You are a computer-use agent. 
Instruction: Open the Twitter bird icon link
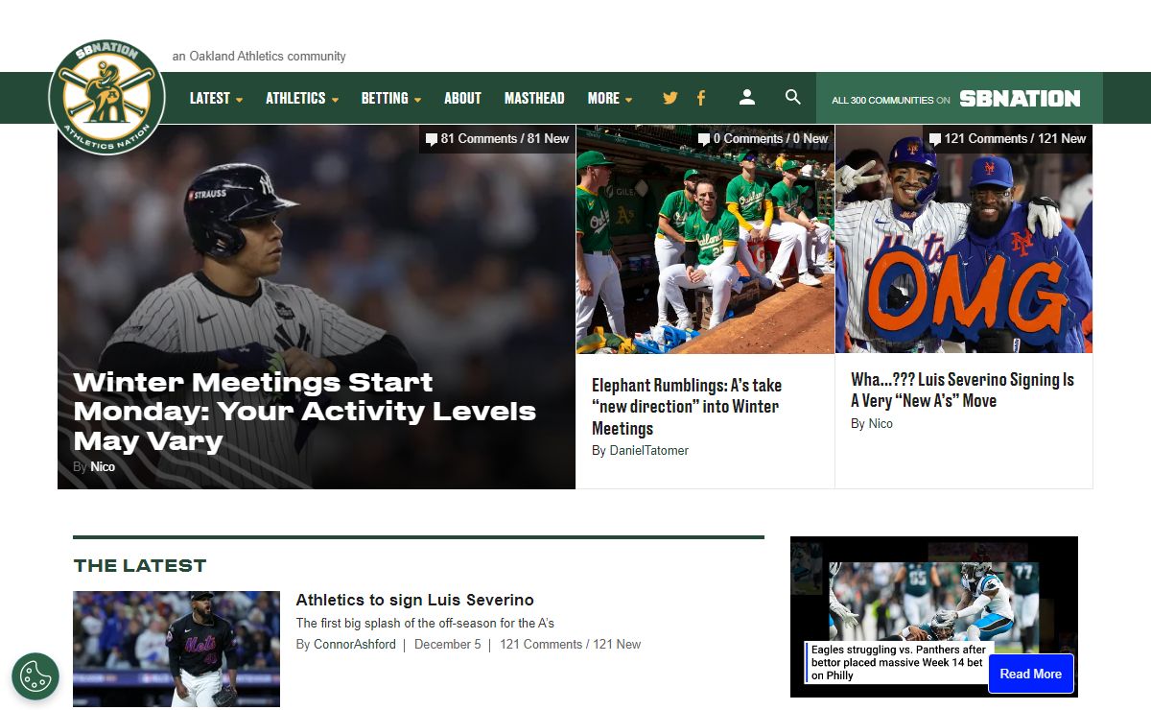670,98
